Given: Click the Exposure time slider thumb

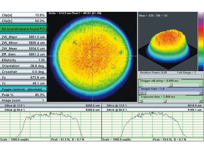Looking at the screenshot, I should point(164,101).
